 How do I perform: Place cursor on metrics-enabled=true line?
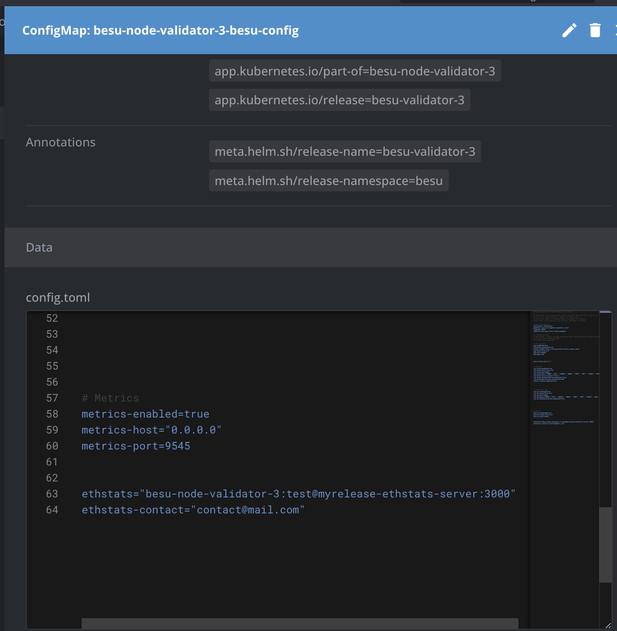point(146,414)
